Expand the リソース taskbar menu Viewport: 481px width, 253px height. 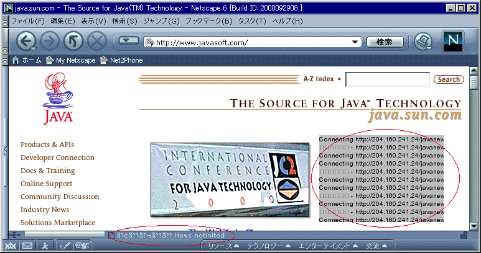(x=224, y=246)
